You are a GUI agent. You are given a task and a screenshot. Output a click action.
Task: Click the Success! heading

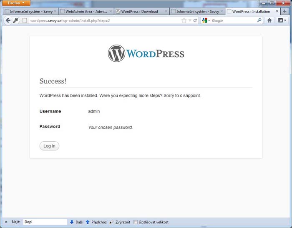click(53, 81)
